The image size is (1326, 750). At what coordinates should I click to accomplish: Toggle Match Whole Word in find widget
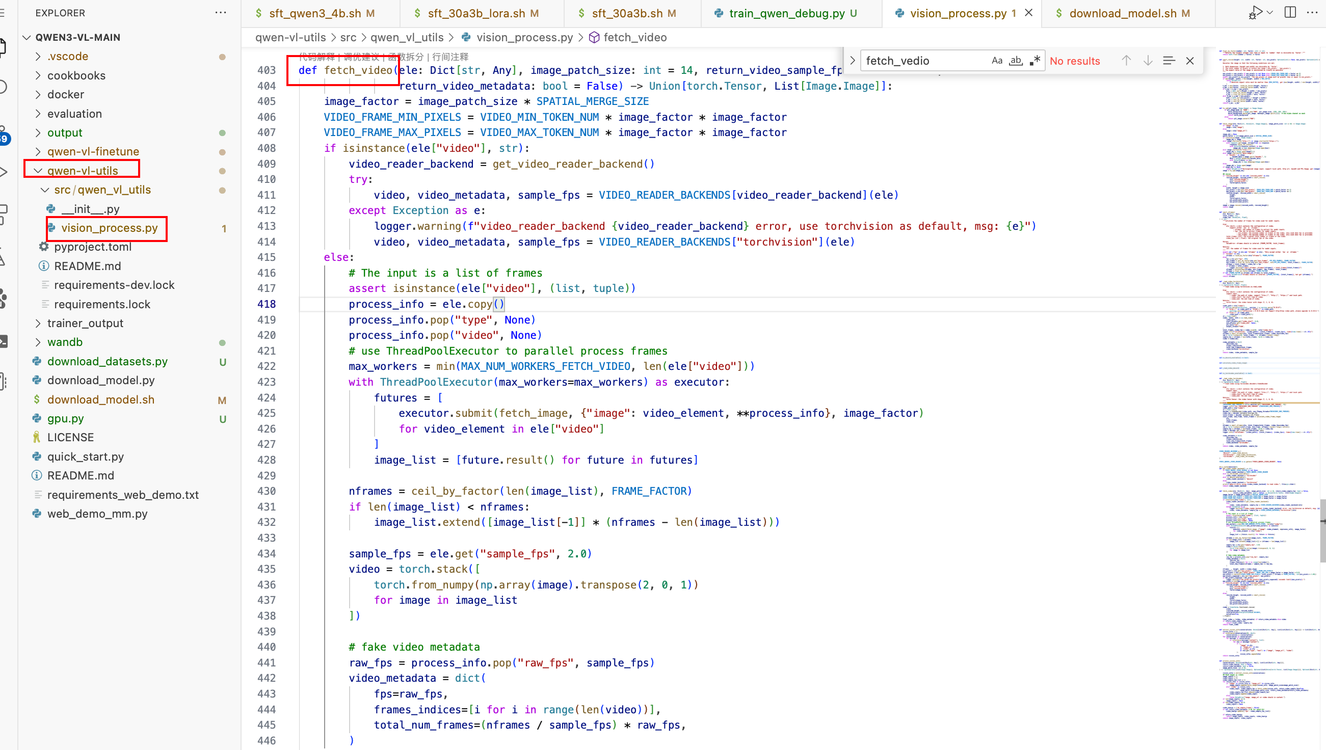pyautogui.click(x=1015, y=61)
